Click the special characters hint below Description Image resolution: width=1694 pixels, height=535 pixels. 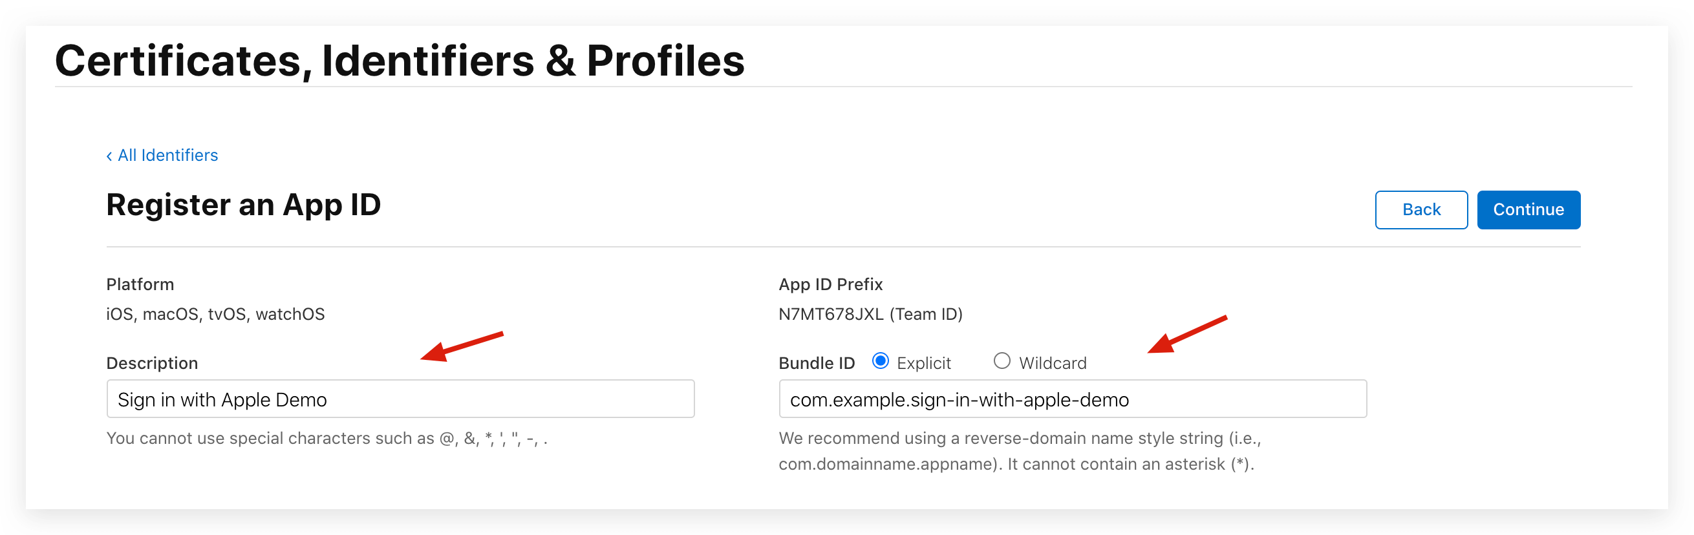327,438
